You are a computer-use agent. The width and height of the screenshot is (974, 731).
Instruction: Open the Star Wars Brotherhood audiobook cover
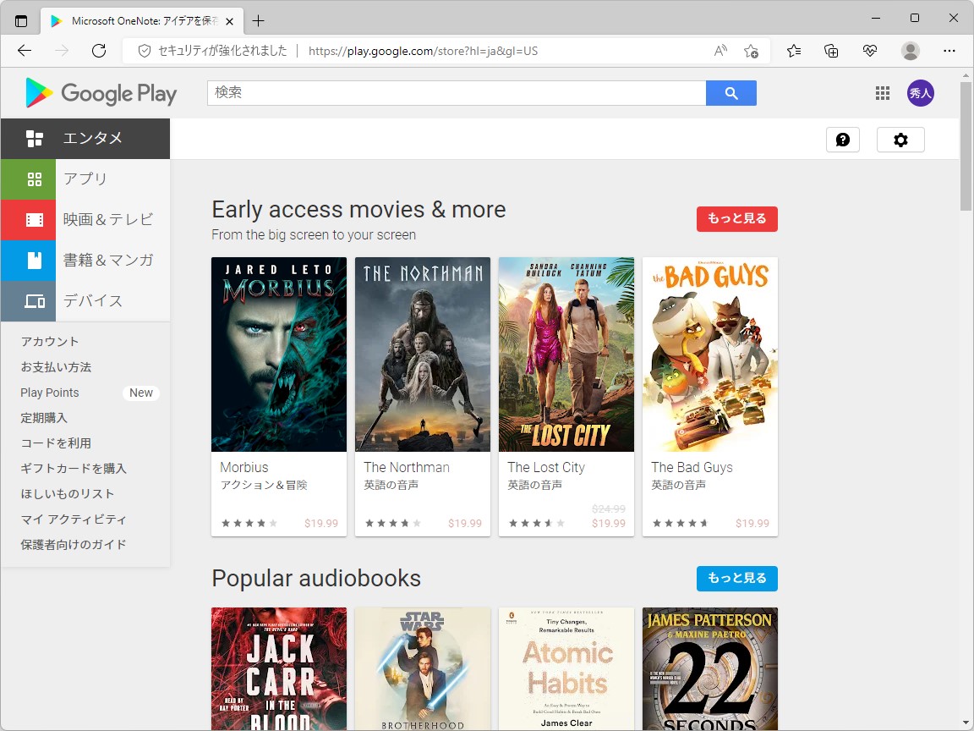click(423, 669)
